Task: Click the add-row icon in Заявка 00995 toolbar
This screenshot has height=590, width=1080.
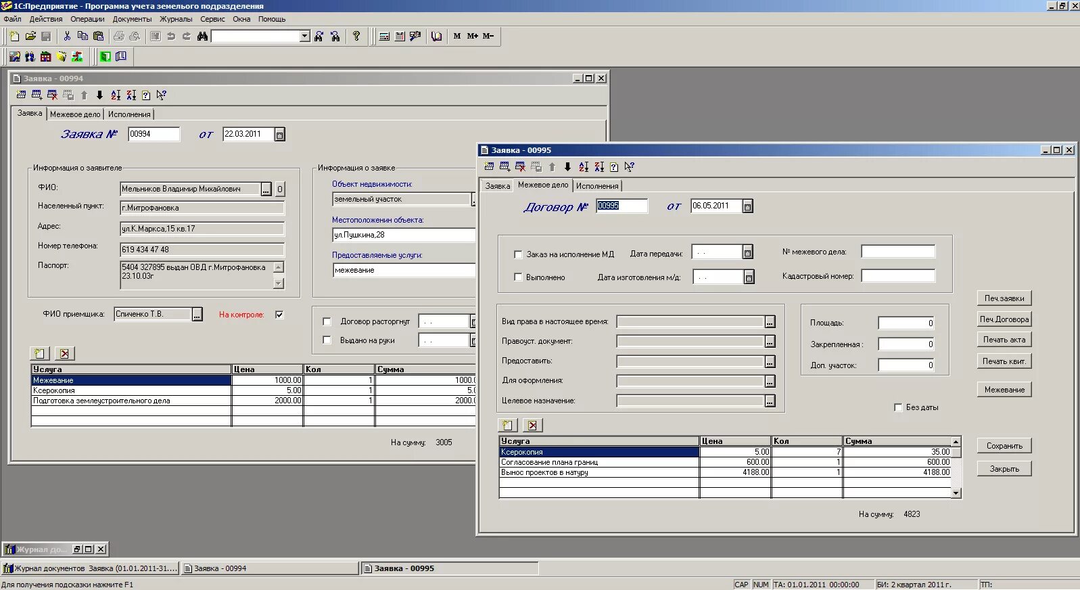Action: [x=504, y=167]
